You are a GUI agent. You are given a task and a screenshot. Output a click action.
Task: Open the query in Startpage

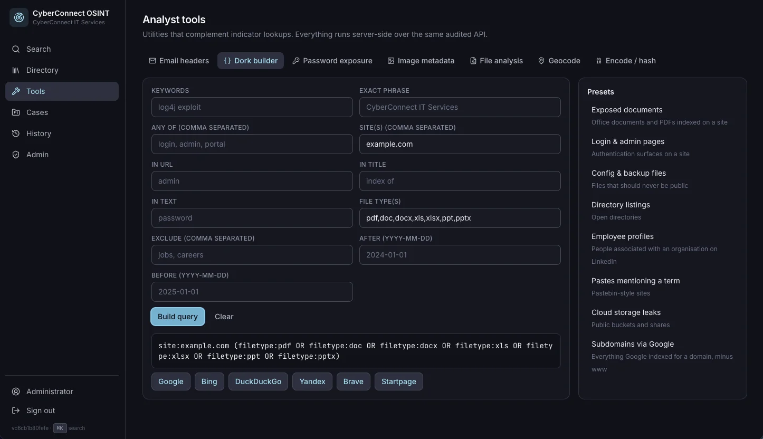click(399, 381)
